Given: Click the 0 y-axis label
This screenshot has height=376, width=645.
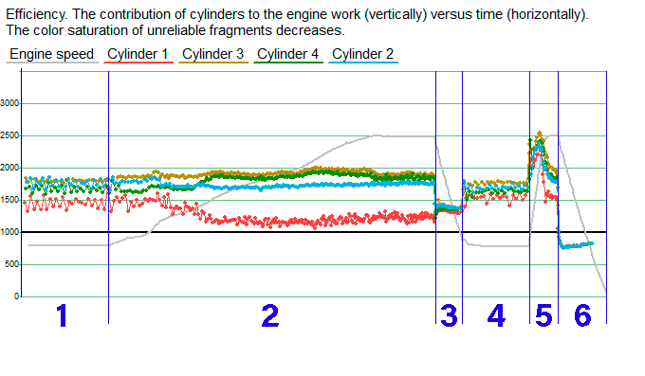Looking at the screenshot, I should [x=16, y=296].
